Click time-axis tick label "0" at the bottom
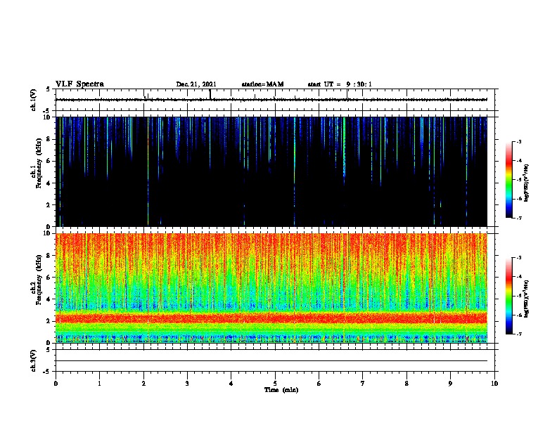 (56, 384)
